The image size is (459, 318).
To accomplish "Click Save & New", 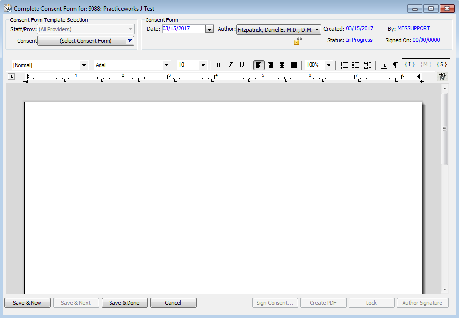I will pyautogui.click(x=28, y=303).
